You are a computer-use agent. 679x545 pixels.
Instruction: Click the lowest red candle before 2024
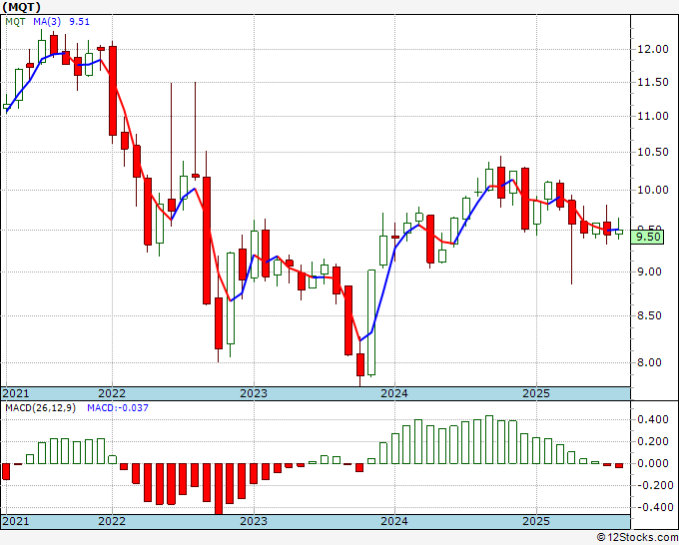click(x=360, y=364)
